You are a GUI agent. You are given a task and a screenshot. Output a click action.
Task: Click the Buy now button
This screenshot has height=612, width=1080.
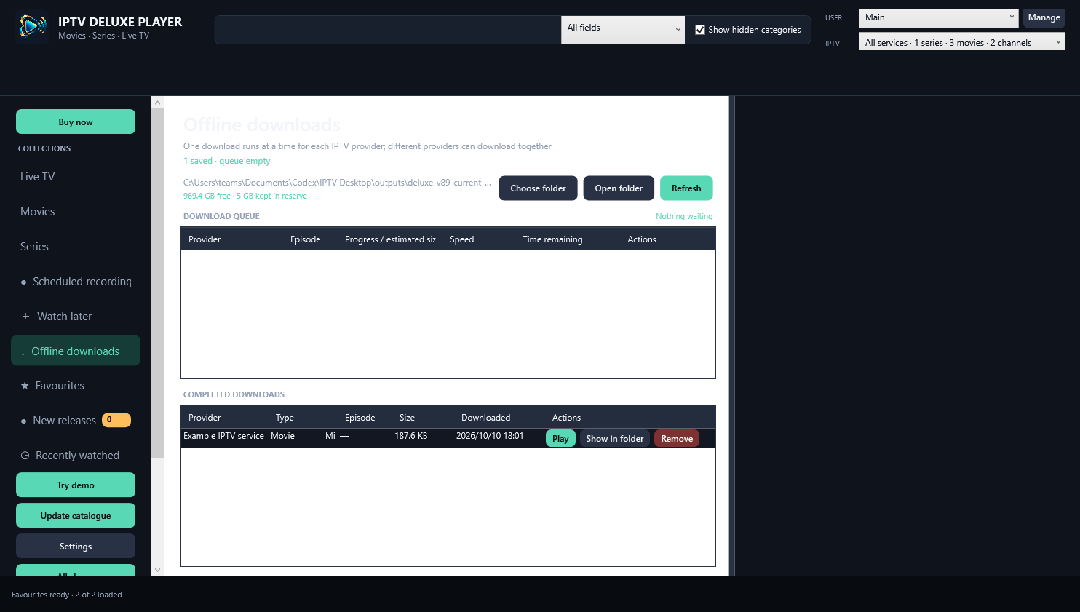click(x=76, y=122)
